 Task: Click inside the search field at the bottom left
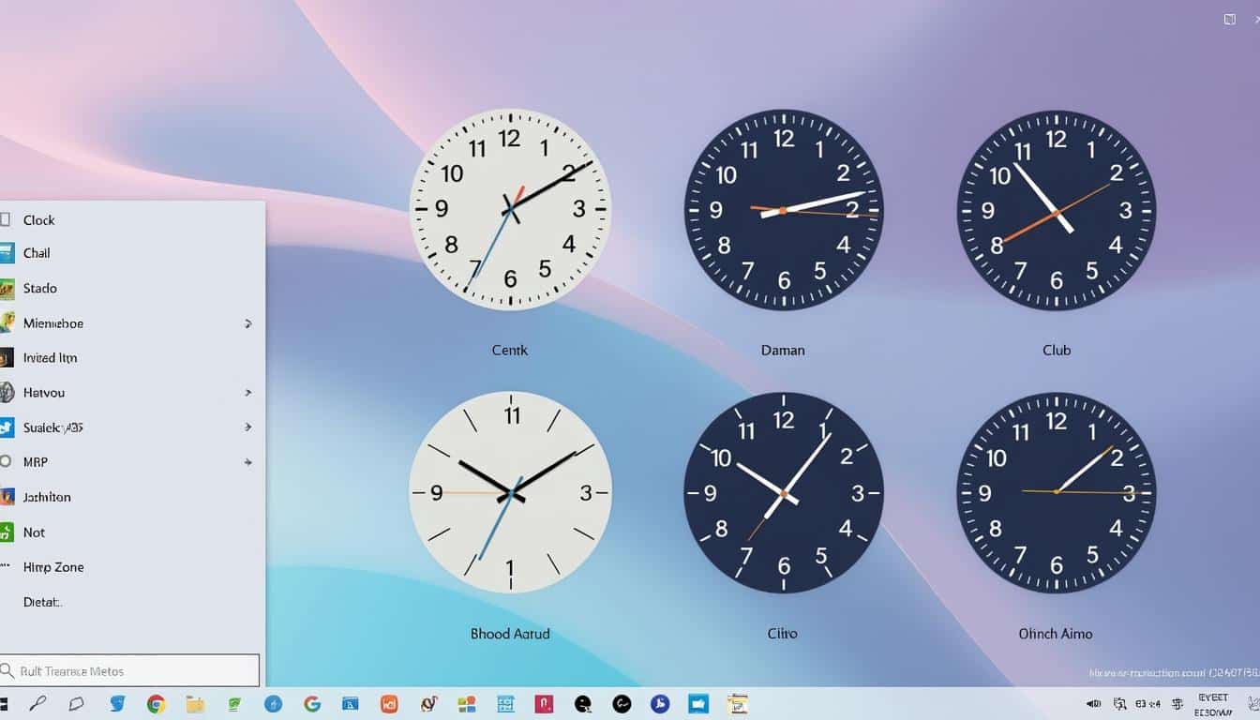coord(131,670)
